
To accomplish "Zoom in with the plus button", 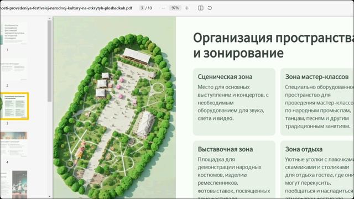I will [187, 8].
